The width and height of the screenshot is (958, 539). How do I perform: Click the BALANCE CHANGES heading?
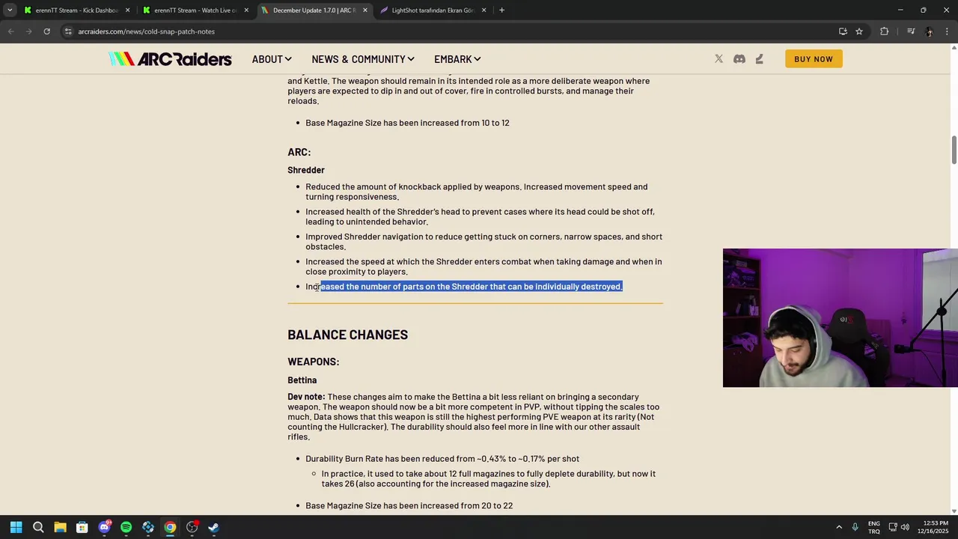(348, 335)
